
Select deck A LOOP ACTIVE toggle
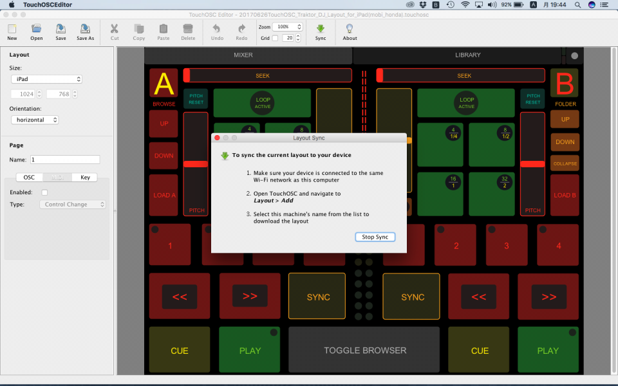click(x=263, y=103)
